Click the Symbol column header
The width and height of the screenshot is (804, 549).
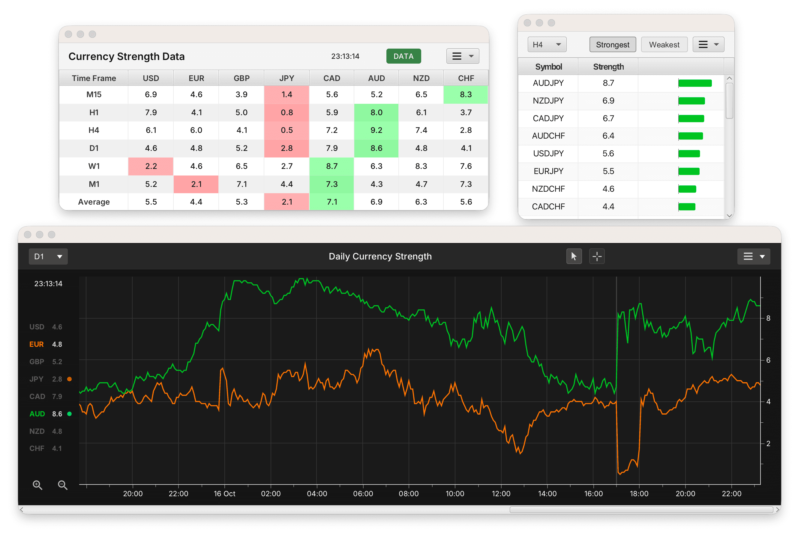click(548, 66)
